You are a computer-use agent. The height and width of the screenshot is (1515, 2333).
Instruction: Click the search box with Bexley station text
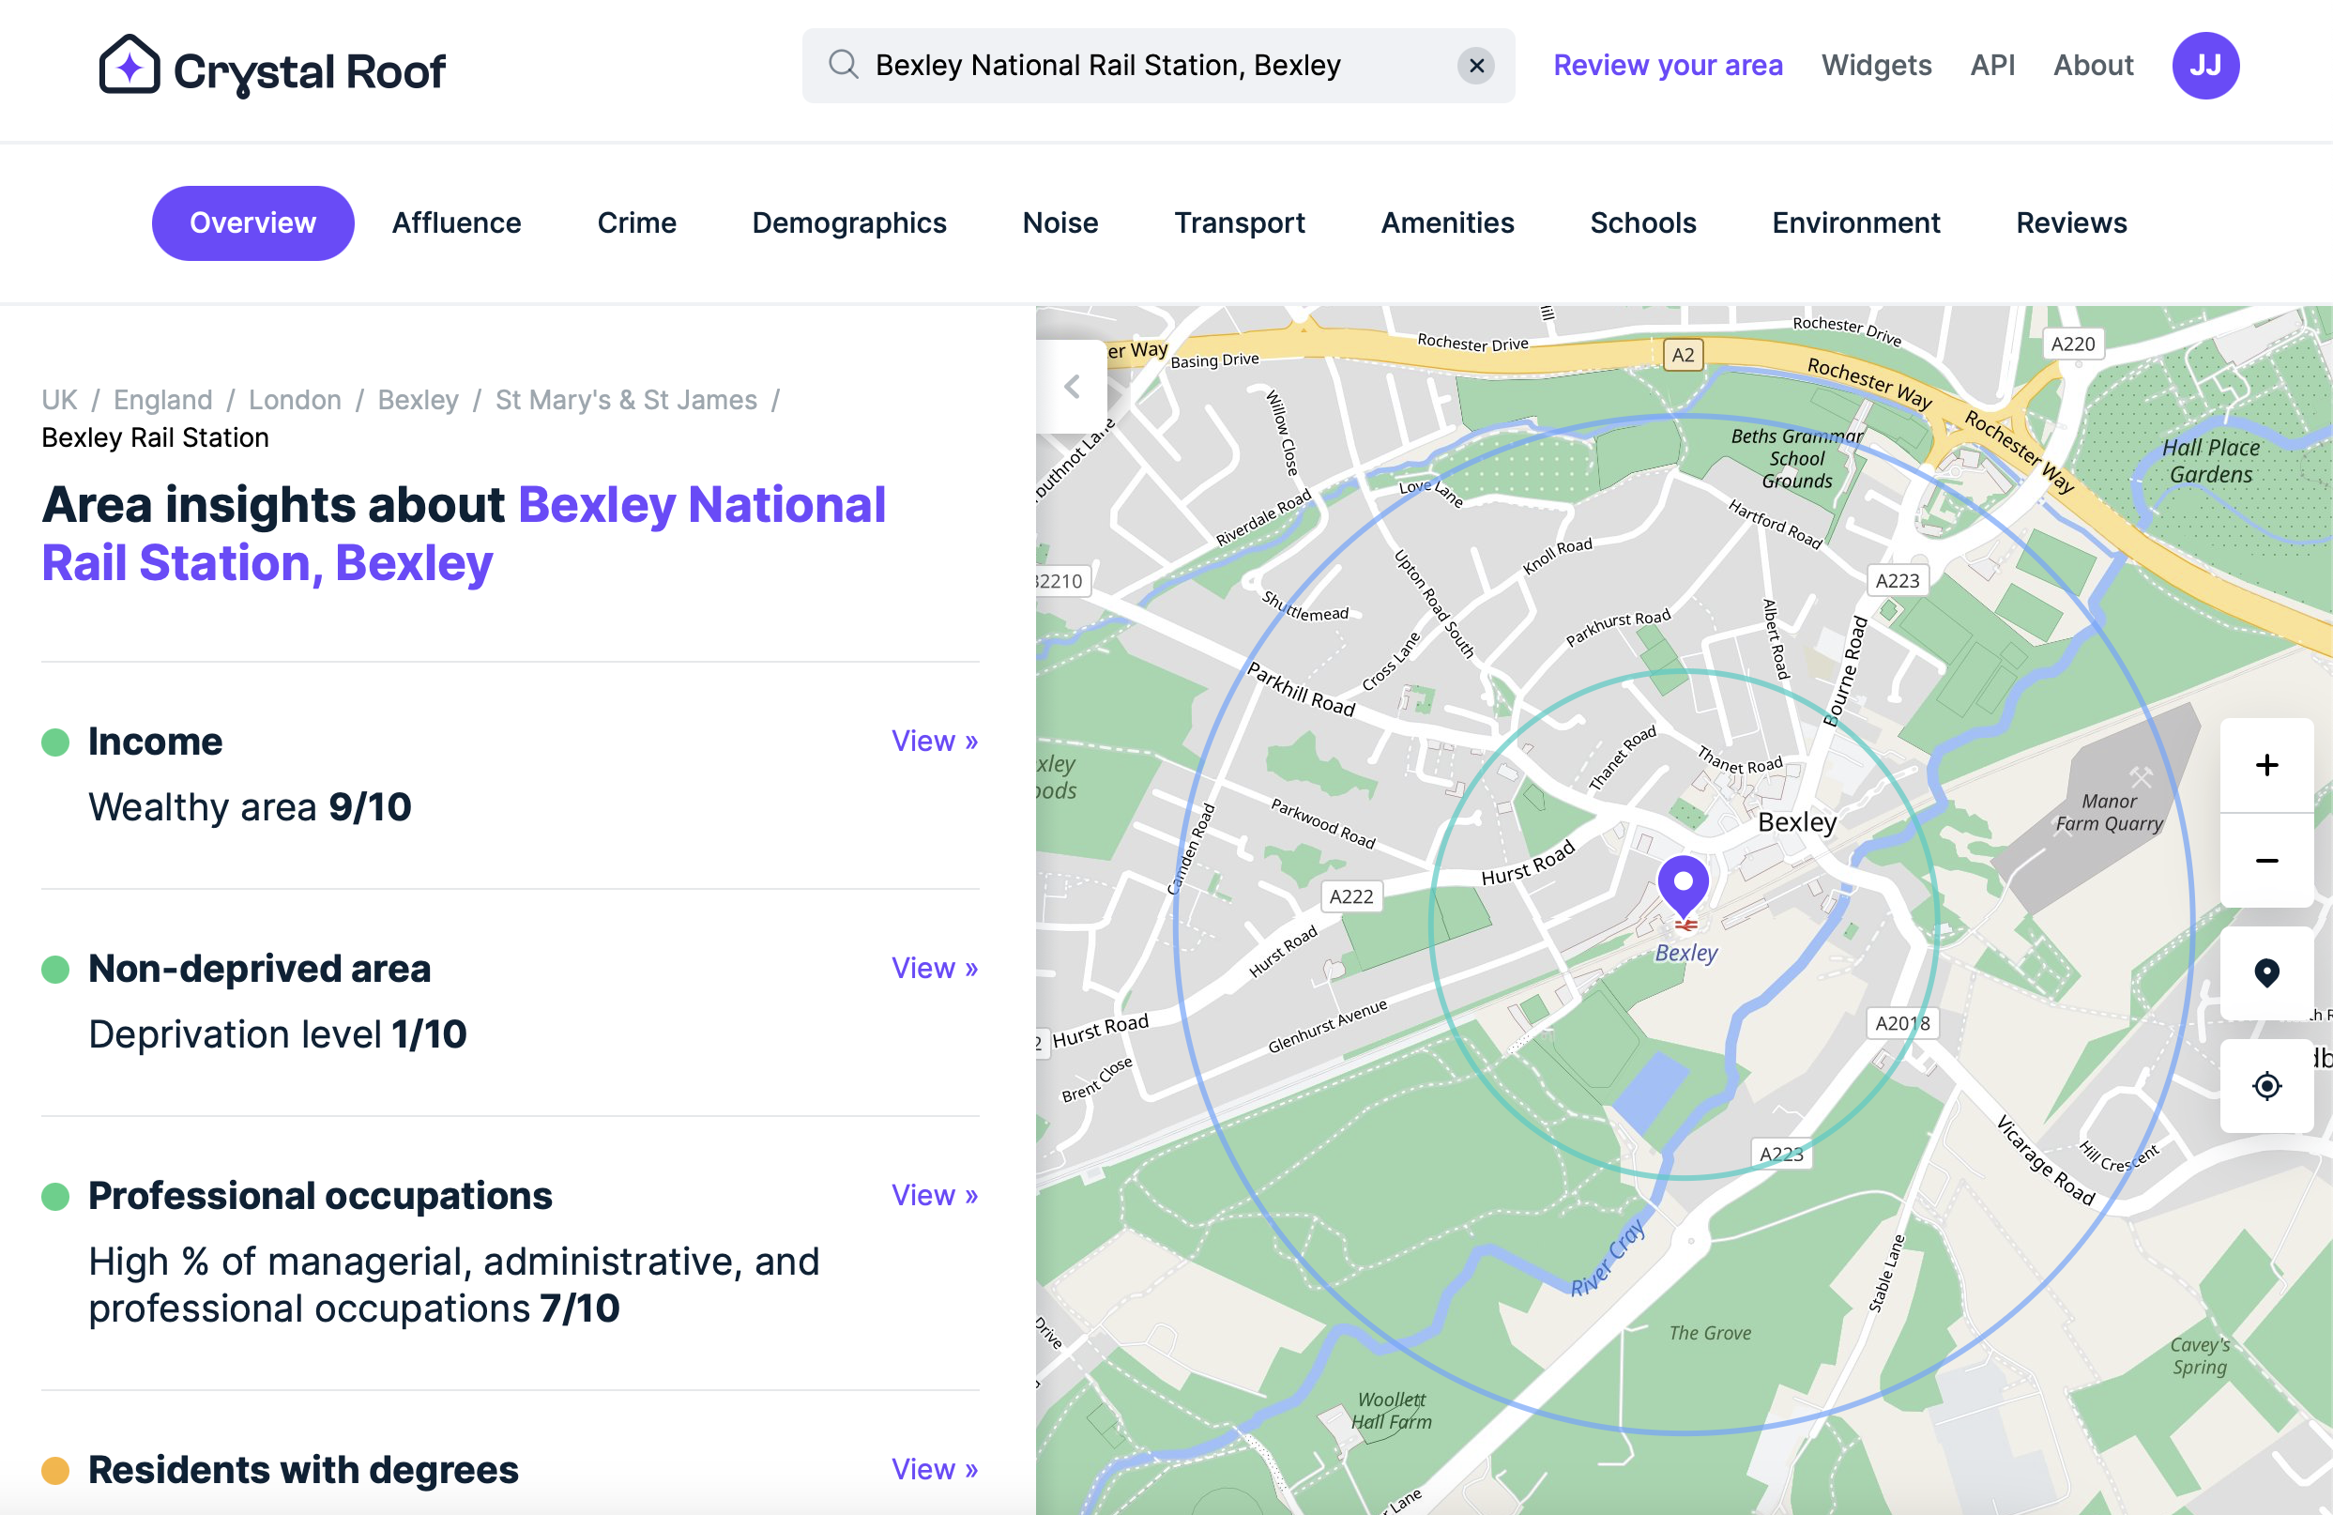[x=1158, y=66]
